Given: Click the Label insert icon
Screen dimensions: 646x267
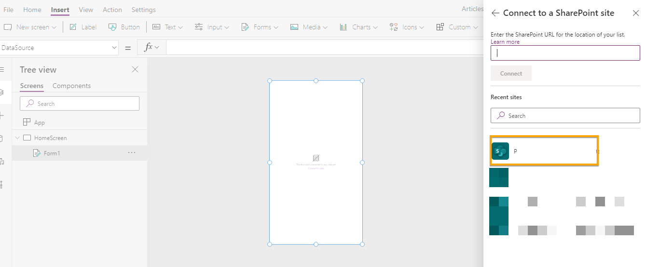Looking at the screenshot, I should coord(73,27).
